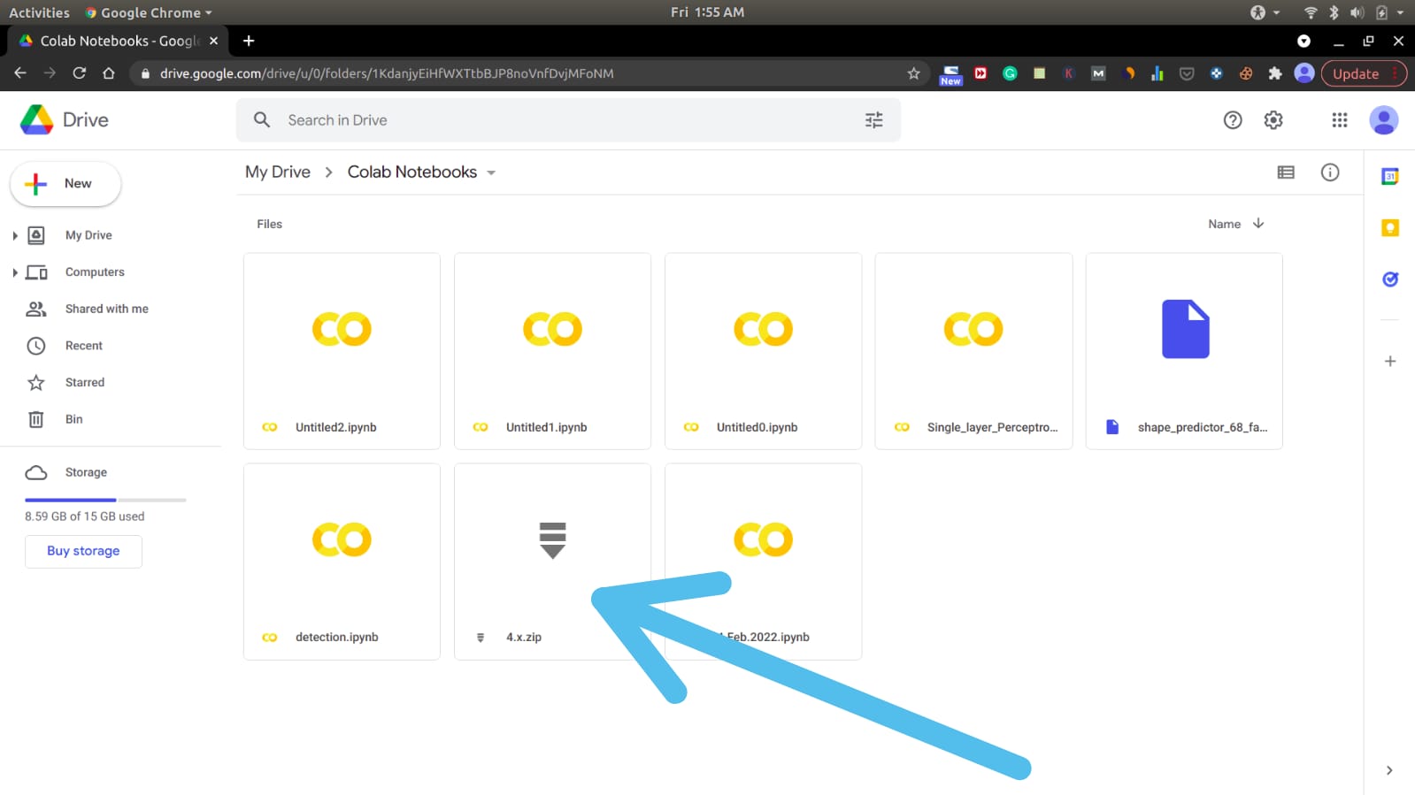
Task: Expand Computers tree arrow
Action: click(x=15, y=272)
